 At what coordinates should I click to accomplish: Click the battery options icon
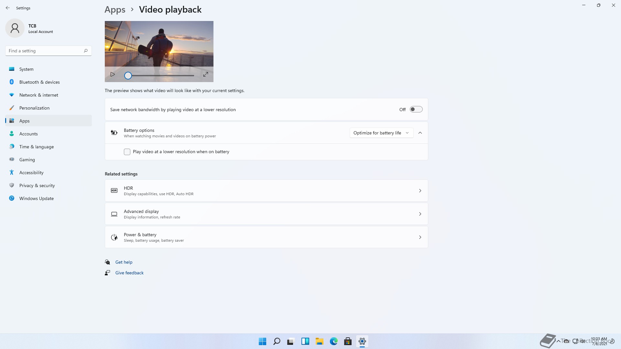point(114,133)
